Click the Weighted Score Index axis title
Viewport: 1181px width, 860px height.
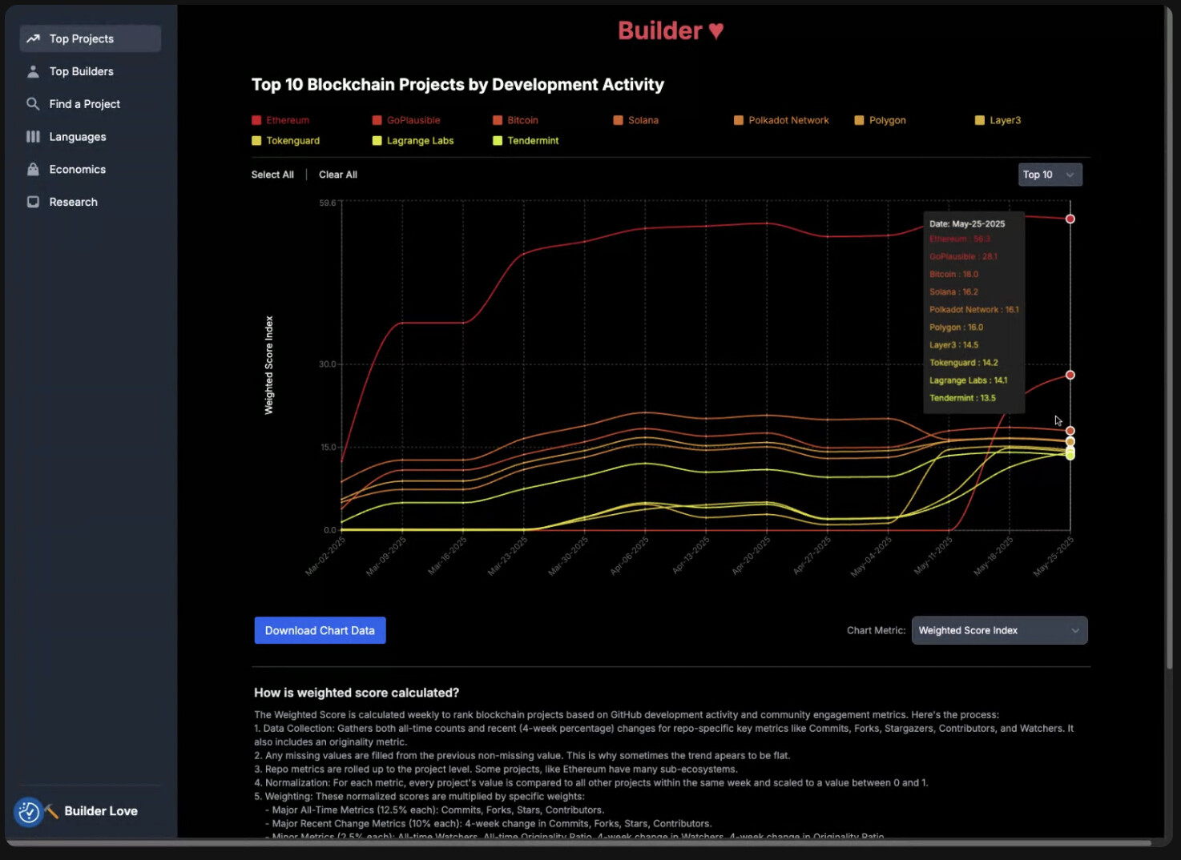coord(269,365)
